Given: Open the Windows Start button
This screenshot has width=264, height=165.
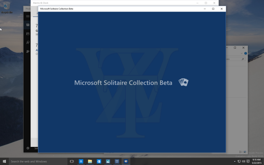Looking at the screenshot, I should (x=5, y=161).
